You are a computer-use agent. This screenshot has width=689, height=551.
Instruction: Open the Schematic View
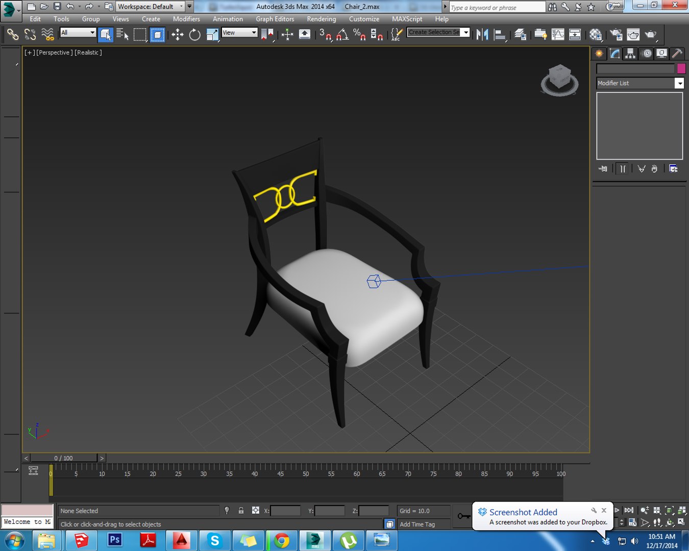point(575,34)
